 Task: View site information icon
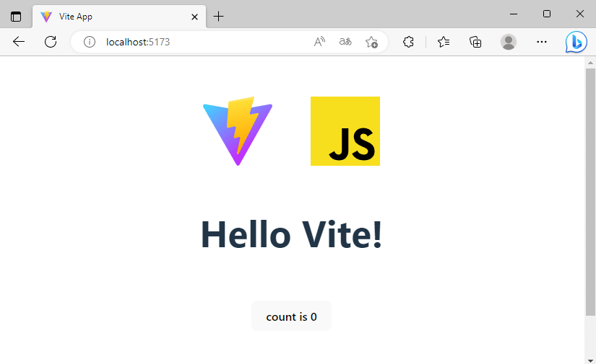tap(90, 42)
